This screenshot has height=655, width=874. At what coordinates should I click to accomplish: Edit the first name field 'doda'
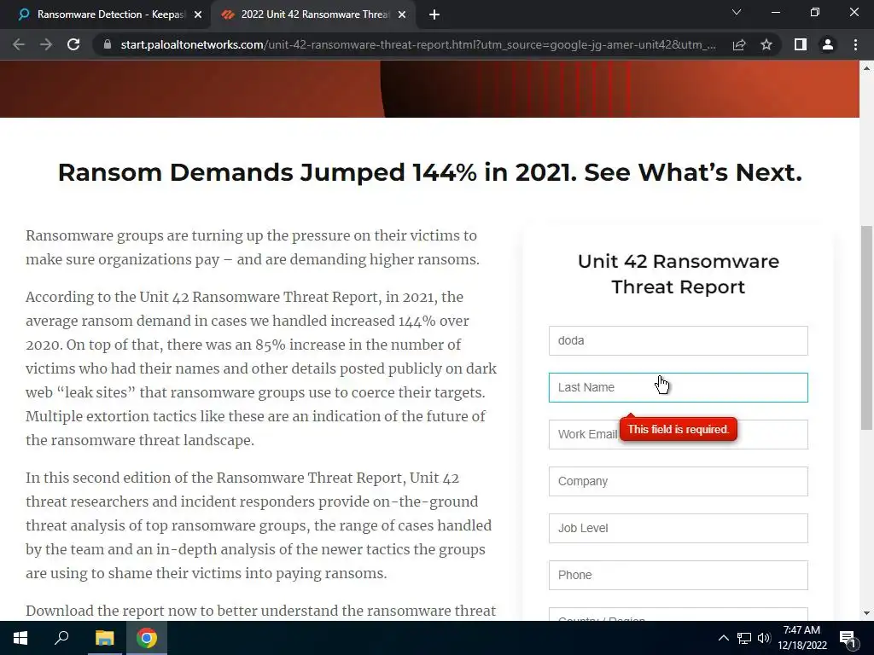point(678,340)
